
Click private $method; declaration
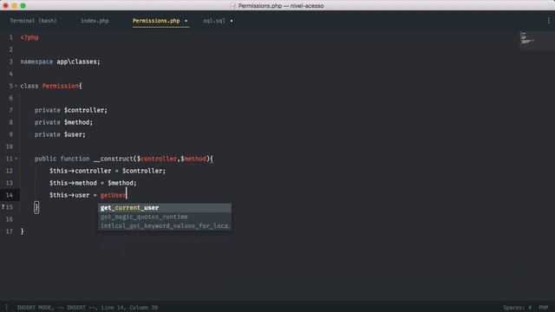click(x=63, y=122)
